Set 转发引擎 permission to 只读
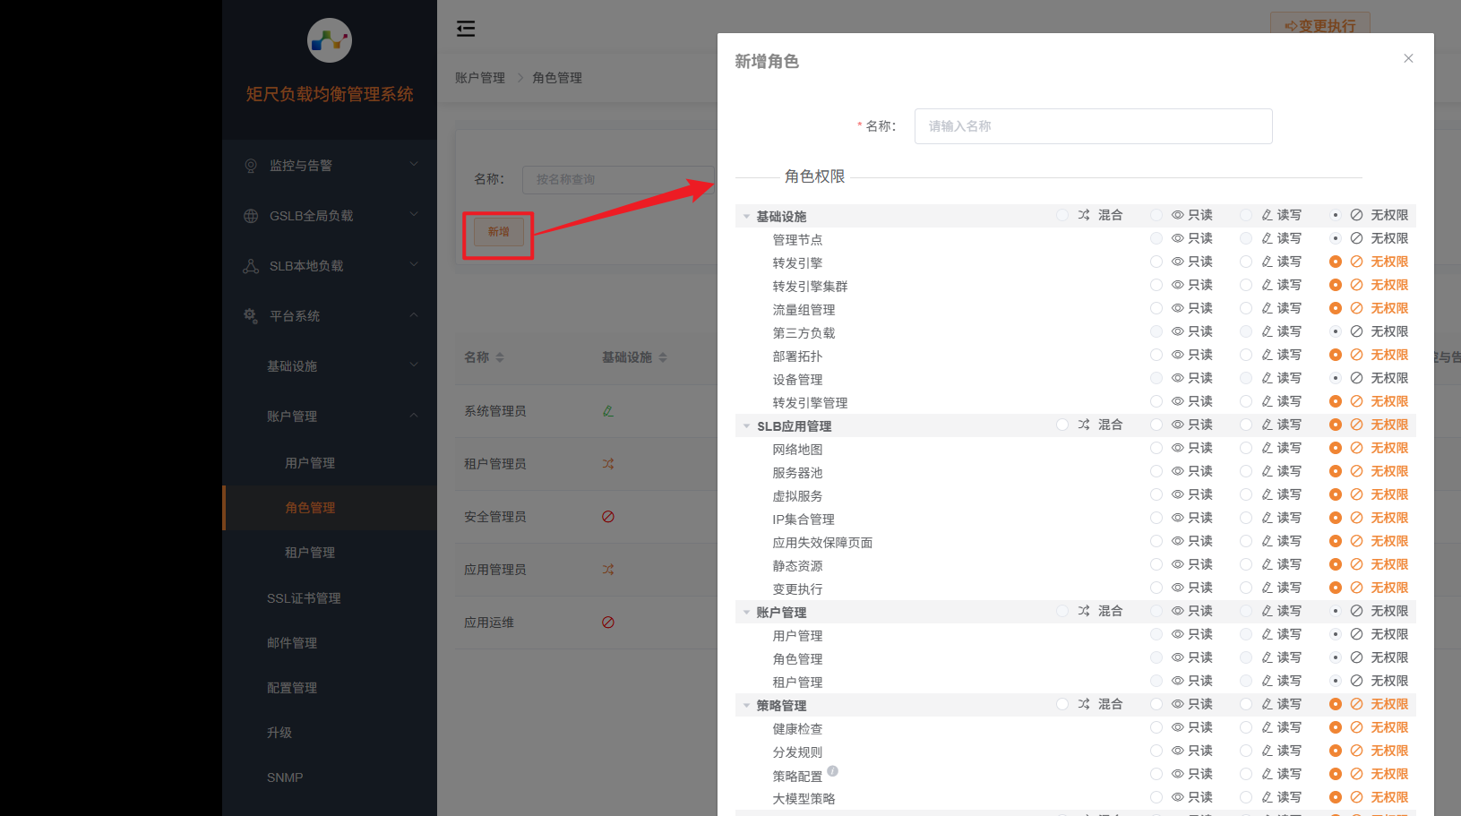The height and width of the screenshot is (816, 1461). tap(1156, 262)
